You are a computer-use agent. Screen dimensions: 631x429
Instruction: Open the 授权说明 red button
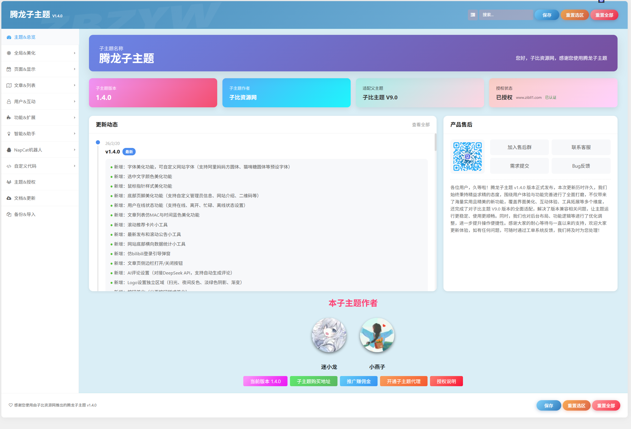coord(446,381)
